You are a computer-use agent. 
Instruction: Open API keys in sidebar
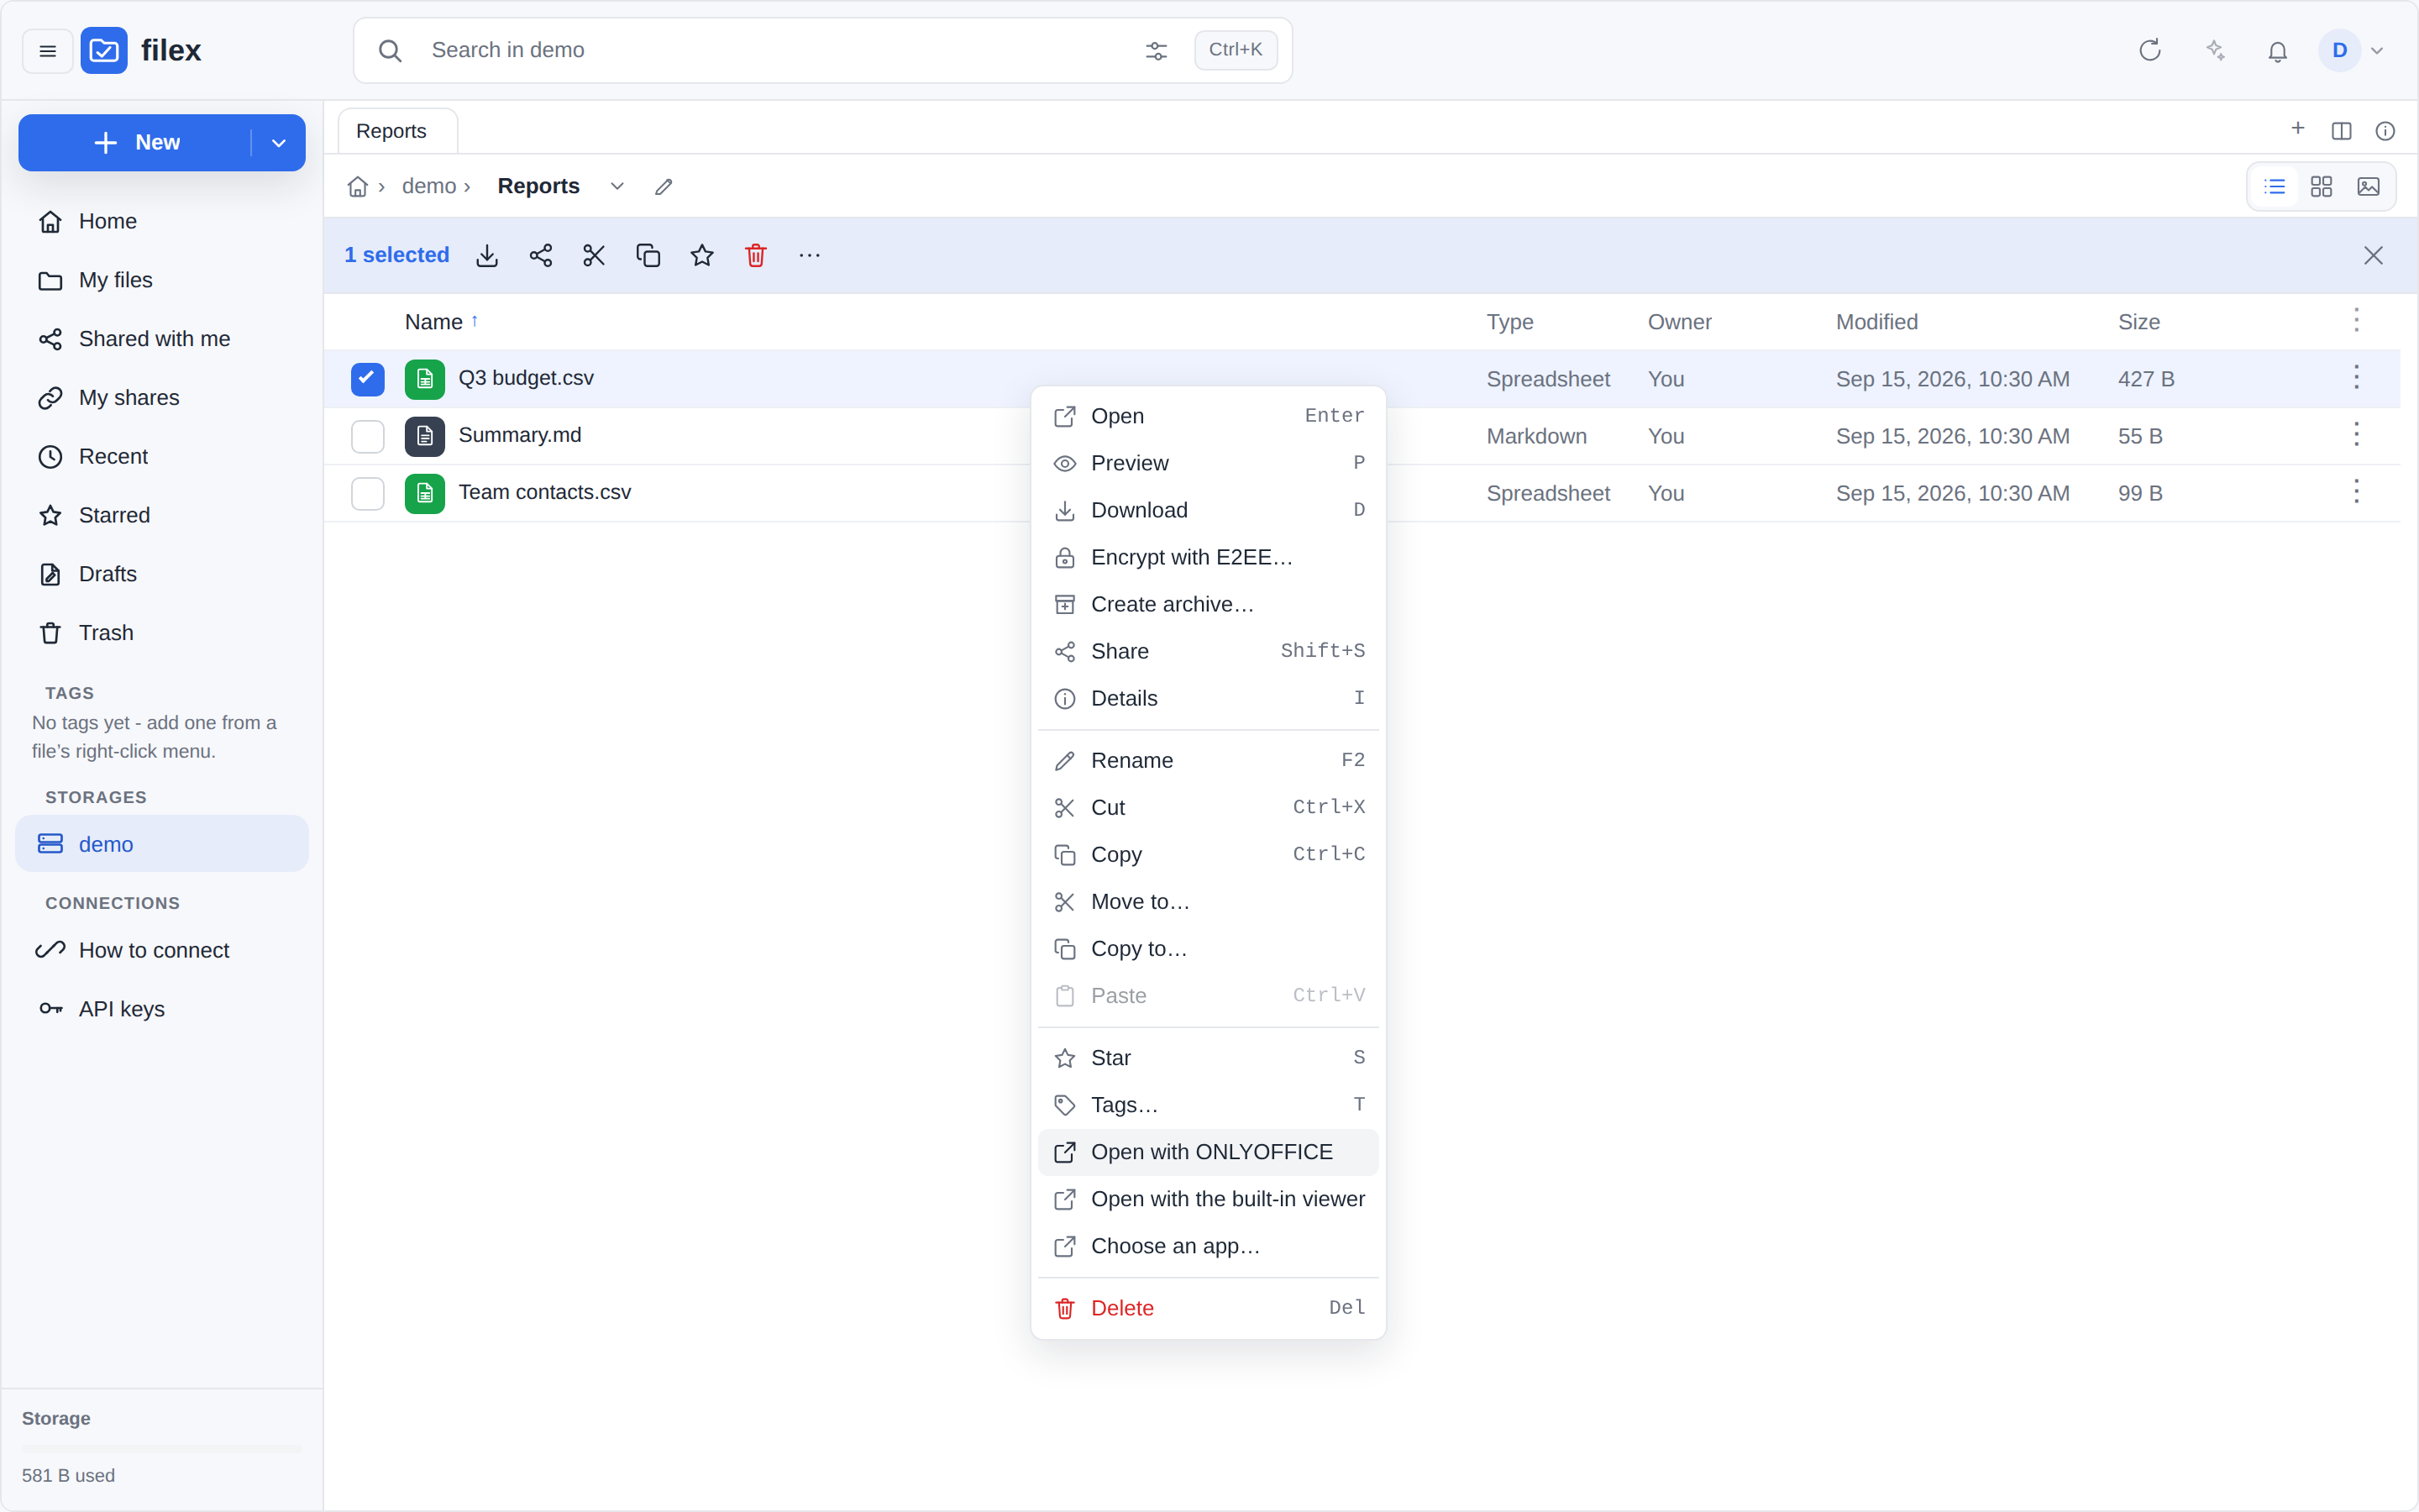pos(162,1009)
